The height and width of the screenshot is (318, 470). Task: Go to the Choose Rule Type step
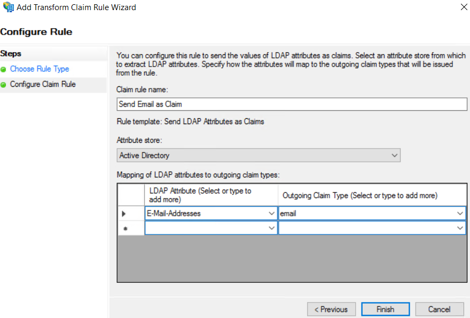(40, 69)
